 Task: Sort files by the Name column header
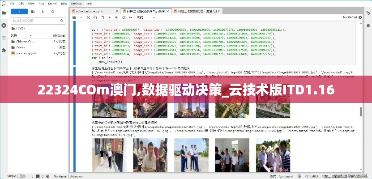pyautogui.click(x=23, y=35)
